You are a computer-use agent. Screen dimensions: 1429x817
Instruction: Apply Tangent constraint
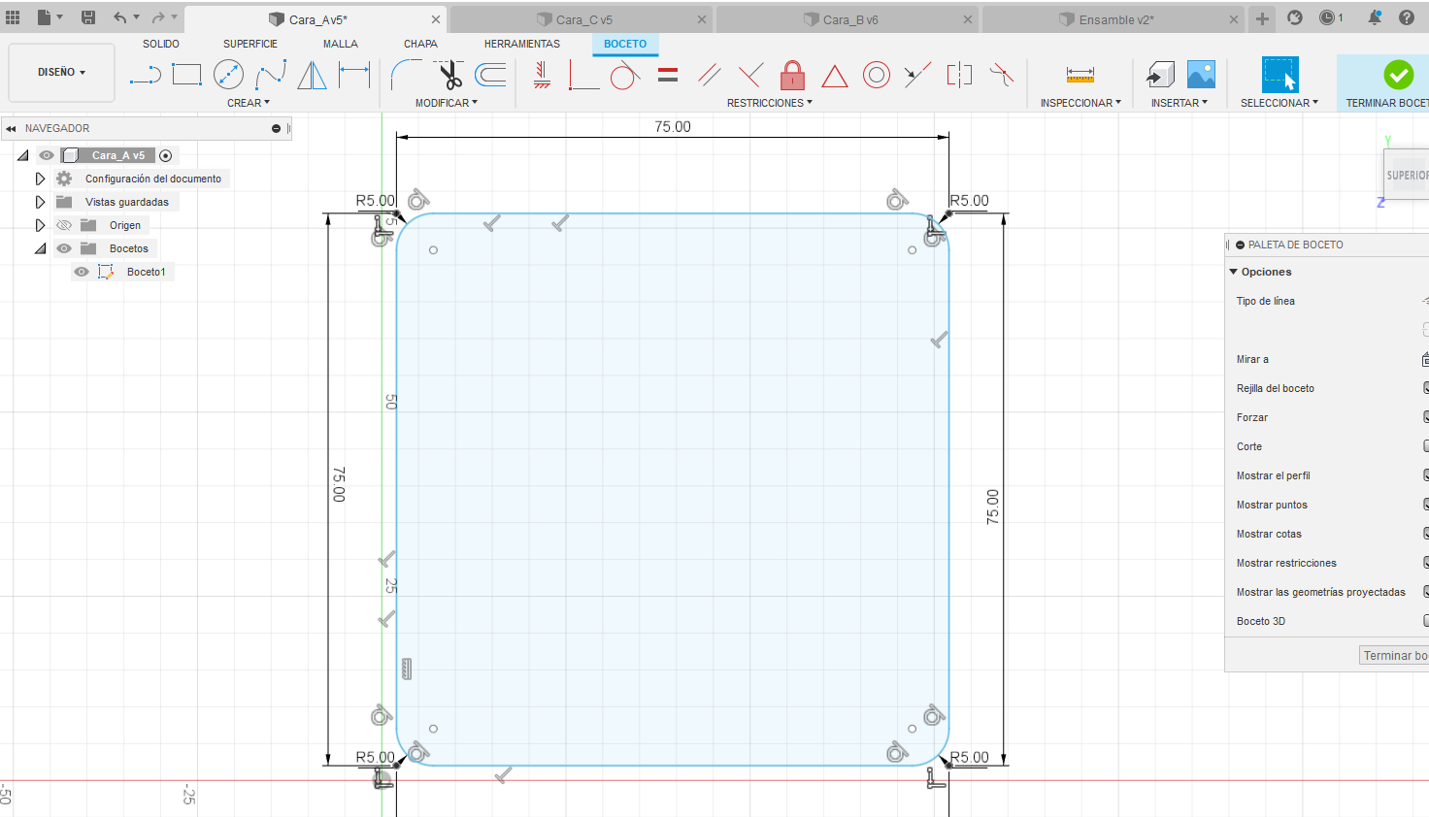coord(625,75)
